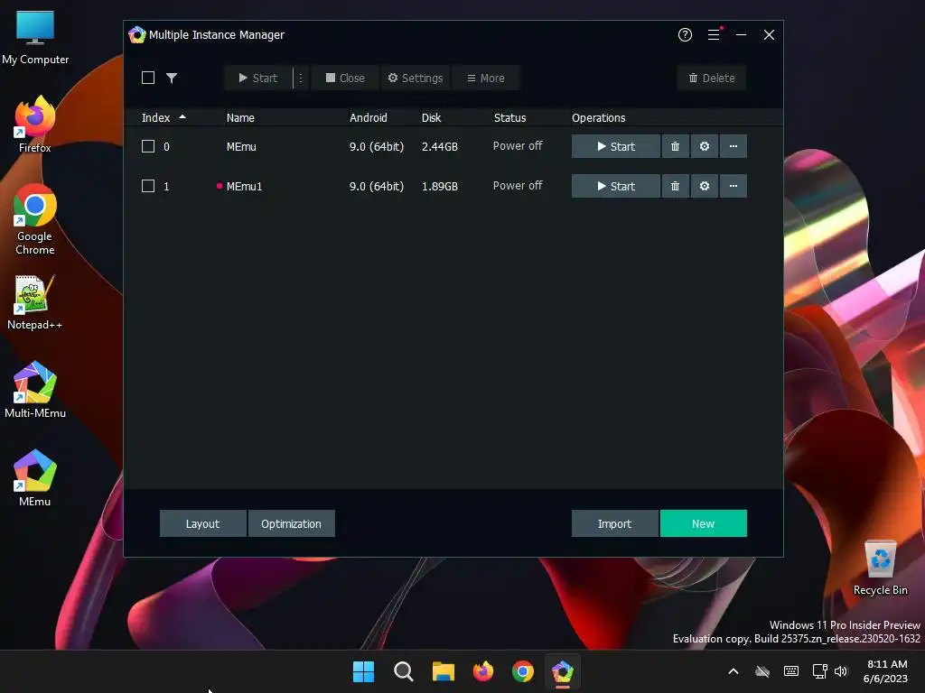Click the toolbar Delete button
Screen dimensions: 925x693
click(712, 78)
